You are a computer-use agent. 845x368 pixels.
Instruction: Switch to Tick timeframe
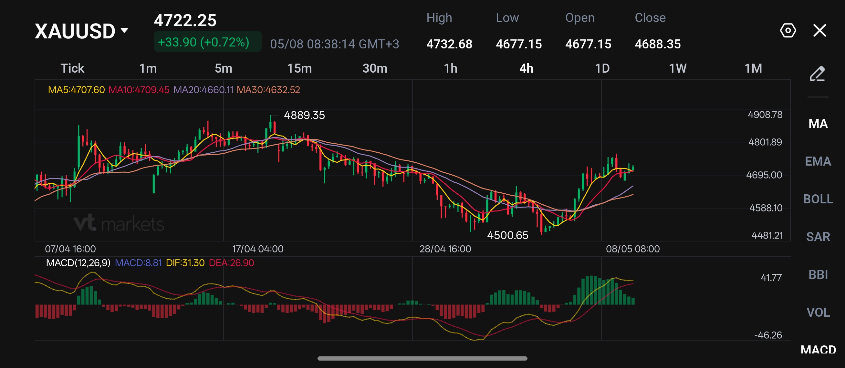[72, 68]
